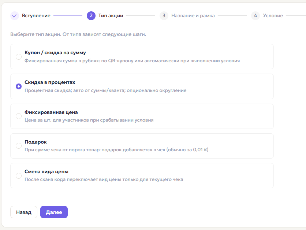Open the Тип акции step label
Screen dimensions: 306x230
point(111,16)
